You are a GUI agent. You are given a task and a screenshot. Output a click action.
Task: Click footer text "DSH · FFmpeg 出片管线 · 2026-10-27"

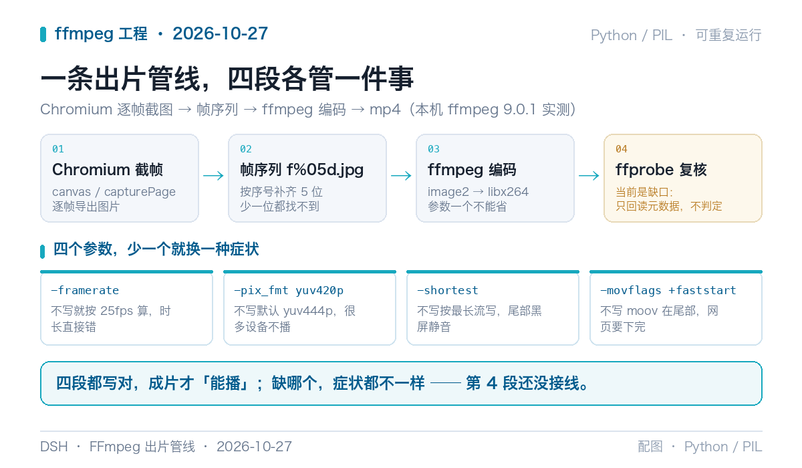(x=166, y=447)
